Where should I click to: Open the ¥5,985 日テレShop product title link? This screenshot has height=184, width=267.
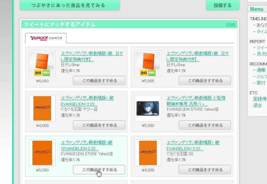point(198,56)
